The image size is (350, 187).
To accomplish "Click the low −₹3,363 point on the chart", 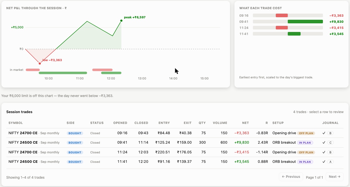I will [x=40, y=63].
